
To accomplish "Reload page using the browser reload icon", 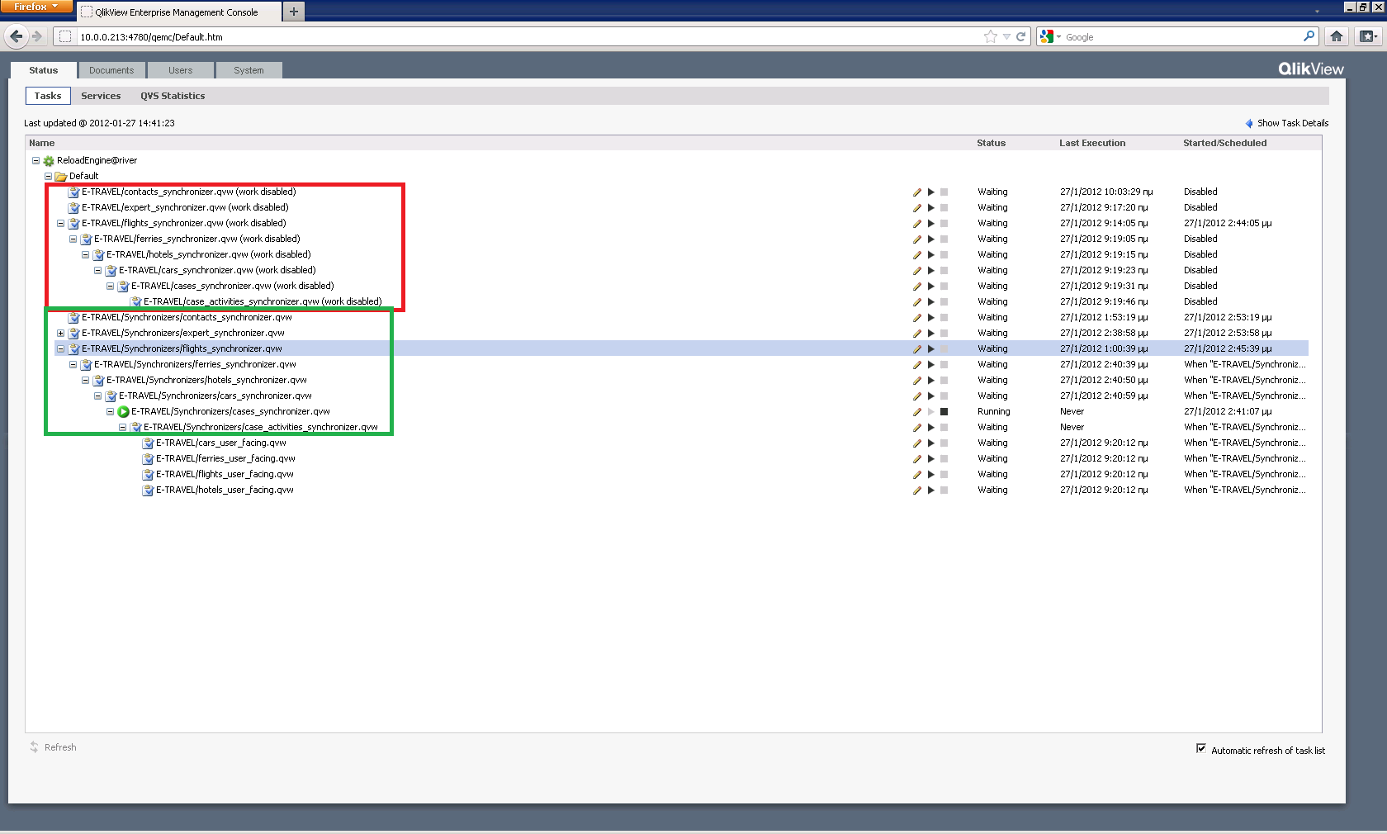I will tap(1021, 36).
